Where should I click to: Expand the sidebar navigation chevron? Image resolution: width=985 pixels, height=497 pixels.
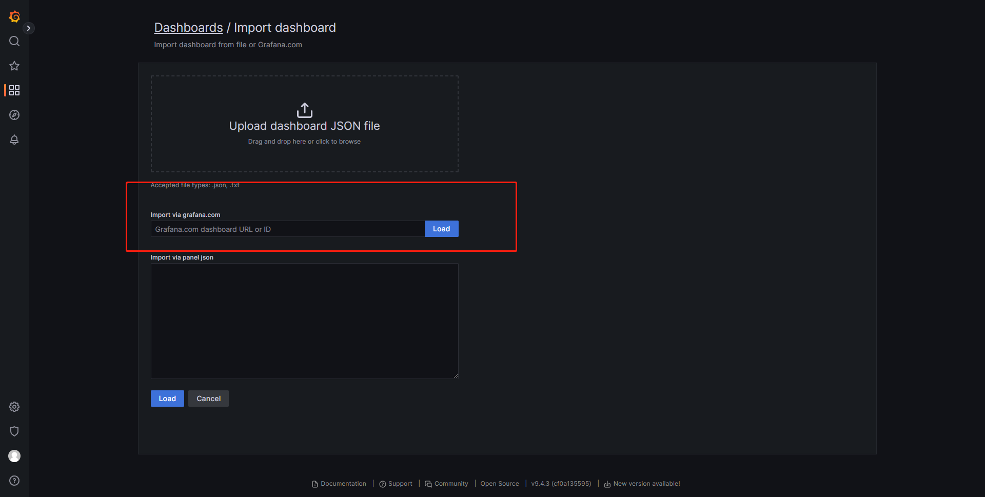(x=29, y=28)
